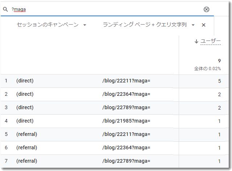Click /blog/22789?maga= in row 3
232x171 pixels.
click(126, 107)
